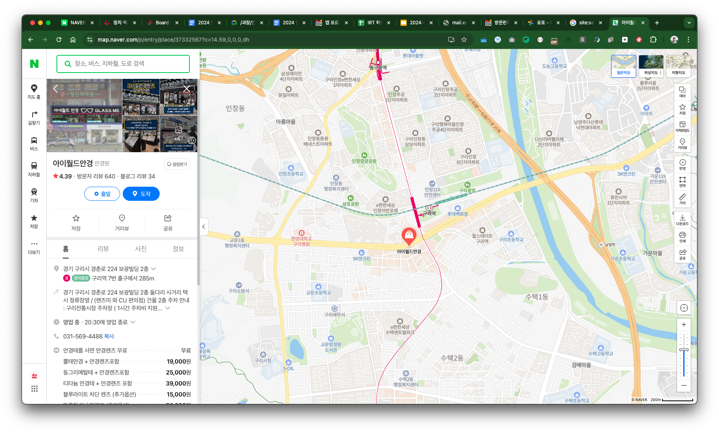Switch to the Board browser tab
719x433 pixels.
[x=162, y=23]
